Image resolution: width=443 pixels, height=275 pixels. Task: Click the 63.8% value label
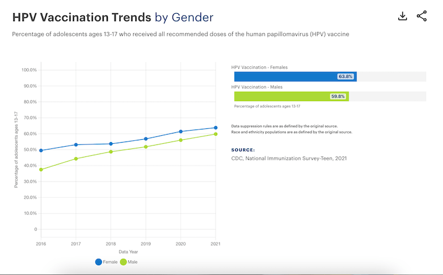pyautogui.click(x=346, y=77)
